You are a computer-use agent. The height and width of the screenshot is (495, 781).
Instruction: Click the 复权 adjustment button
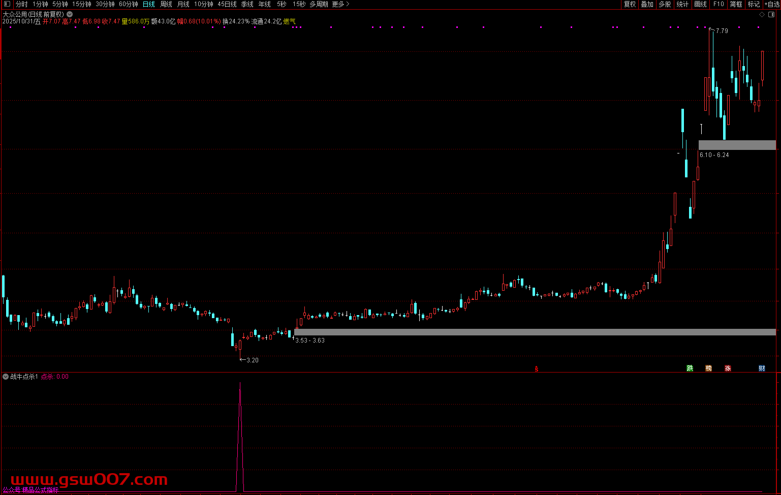(630, 4)
